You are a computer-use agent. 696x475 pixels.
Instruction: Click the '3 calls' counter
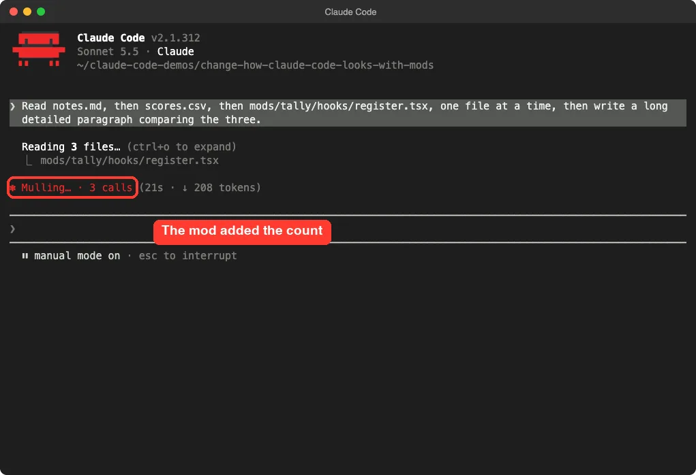pyautogui.click(x=110, y=187)
